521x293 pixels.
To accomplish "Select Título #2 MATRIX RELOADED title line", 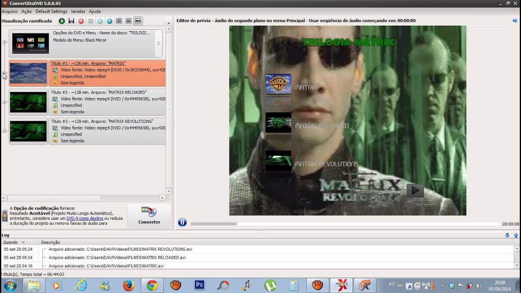I will [99, 92].
